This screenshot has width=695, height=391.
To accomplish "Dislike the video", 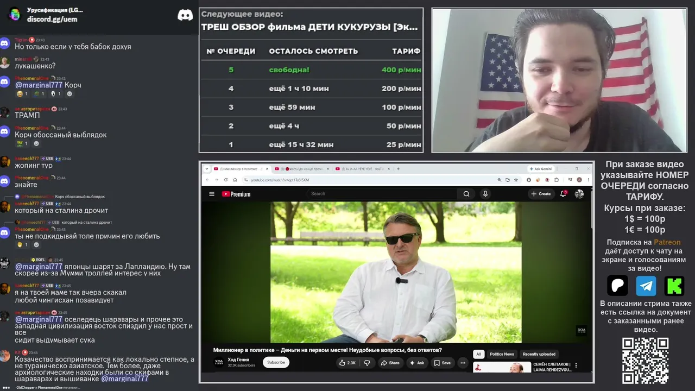I will click(367, 363).
